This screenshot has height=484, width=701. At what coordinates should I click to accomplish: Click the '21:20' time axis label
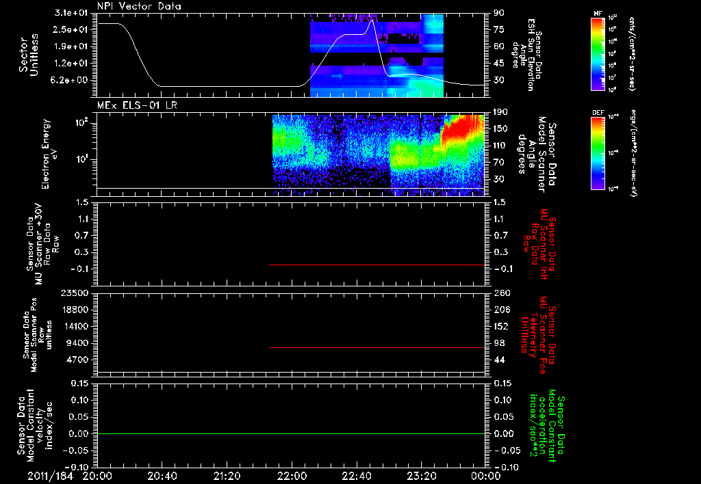pyautogui.click(x=227, y=476)
